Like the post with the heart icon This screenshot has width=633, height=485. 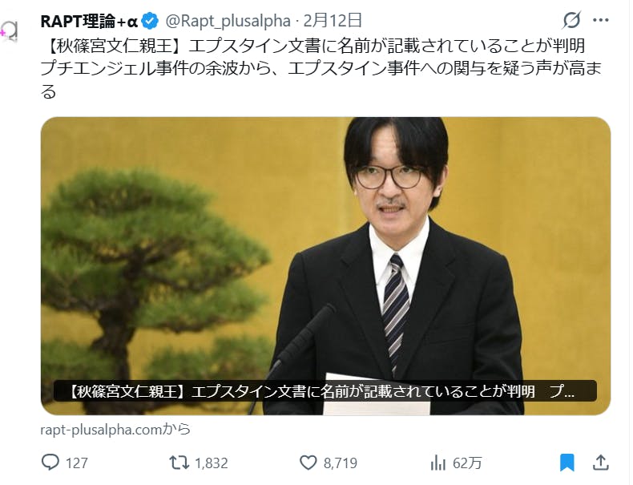[308, 463]
